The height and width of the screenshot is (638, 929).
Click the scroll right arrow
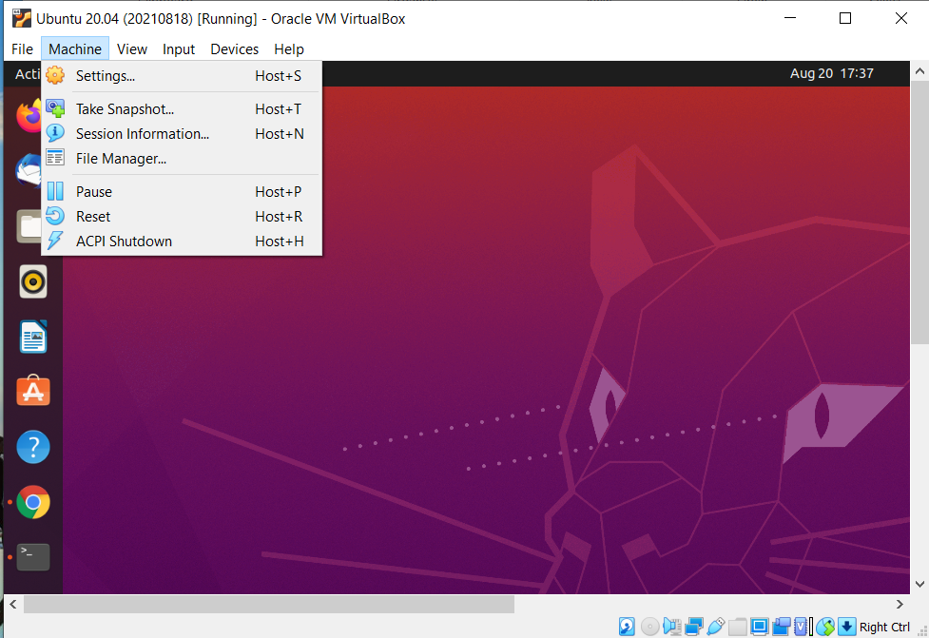point(900,604)
